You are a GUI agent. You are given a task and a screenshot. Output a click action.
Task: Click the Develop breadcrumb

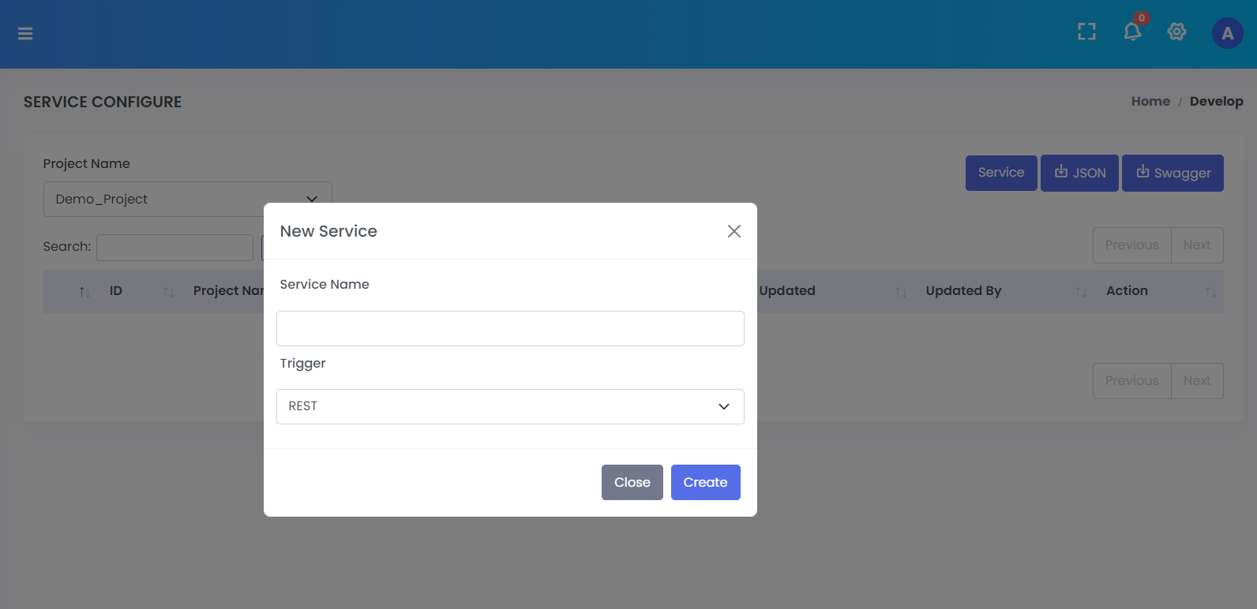1216,101
